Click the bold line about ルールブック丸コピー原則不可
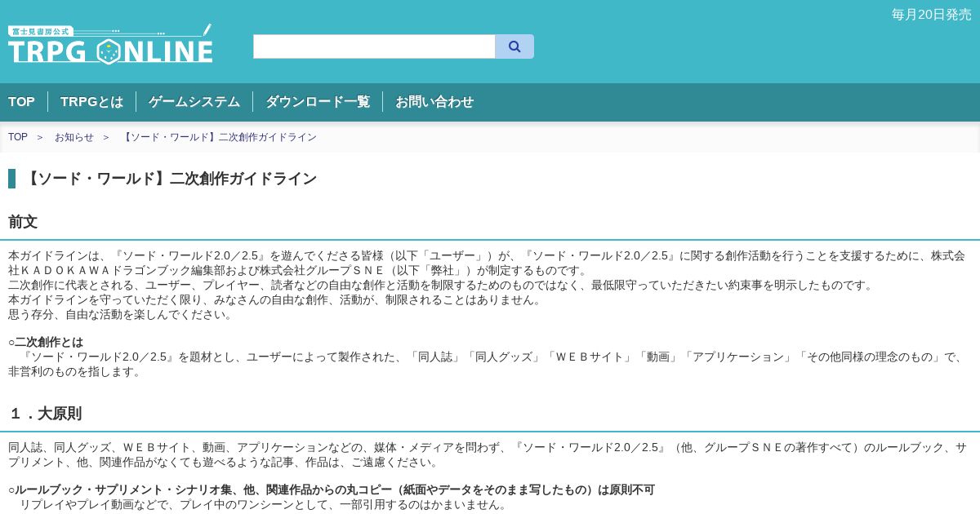 coord(332,490)
